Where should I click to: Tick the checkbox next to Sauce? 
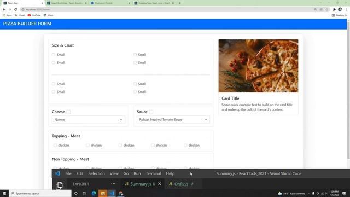tap(151, 112)
